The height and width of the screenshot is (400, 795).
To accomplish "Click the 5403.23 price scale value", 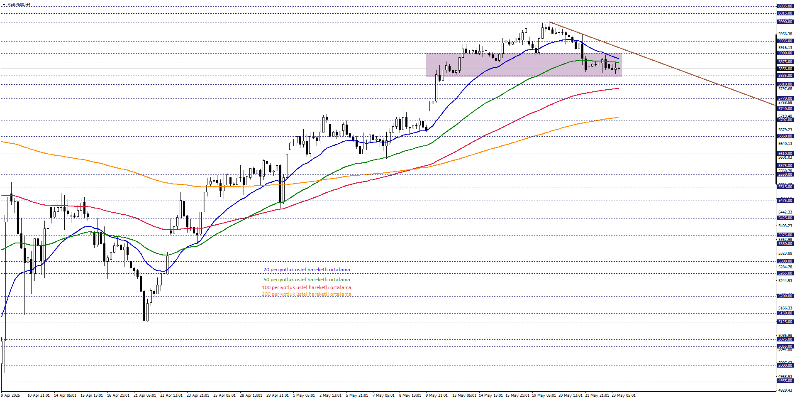I will [785, 226].
